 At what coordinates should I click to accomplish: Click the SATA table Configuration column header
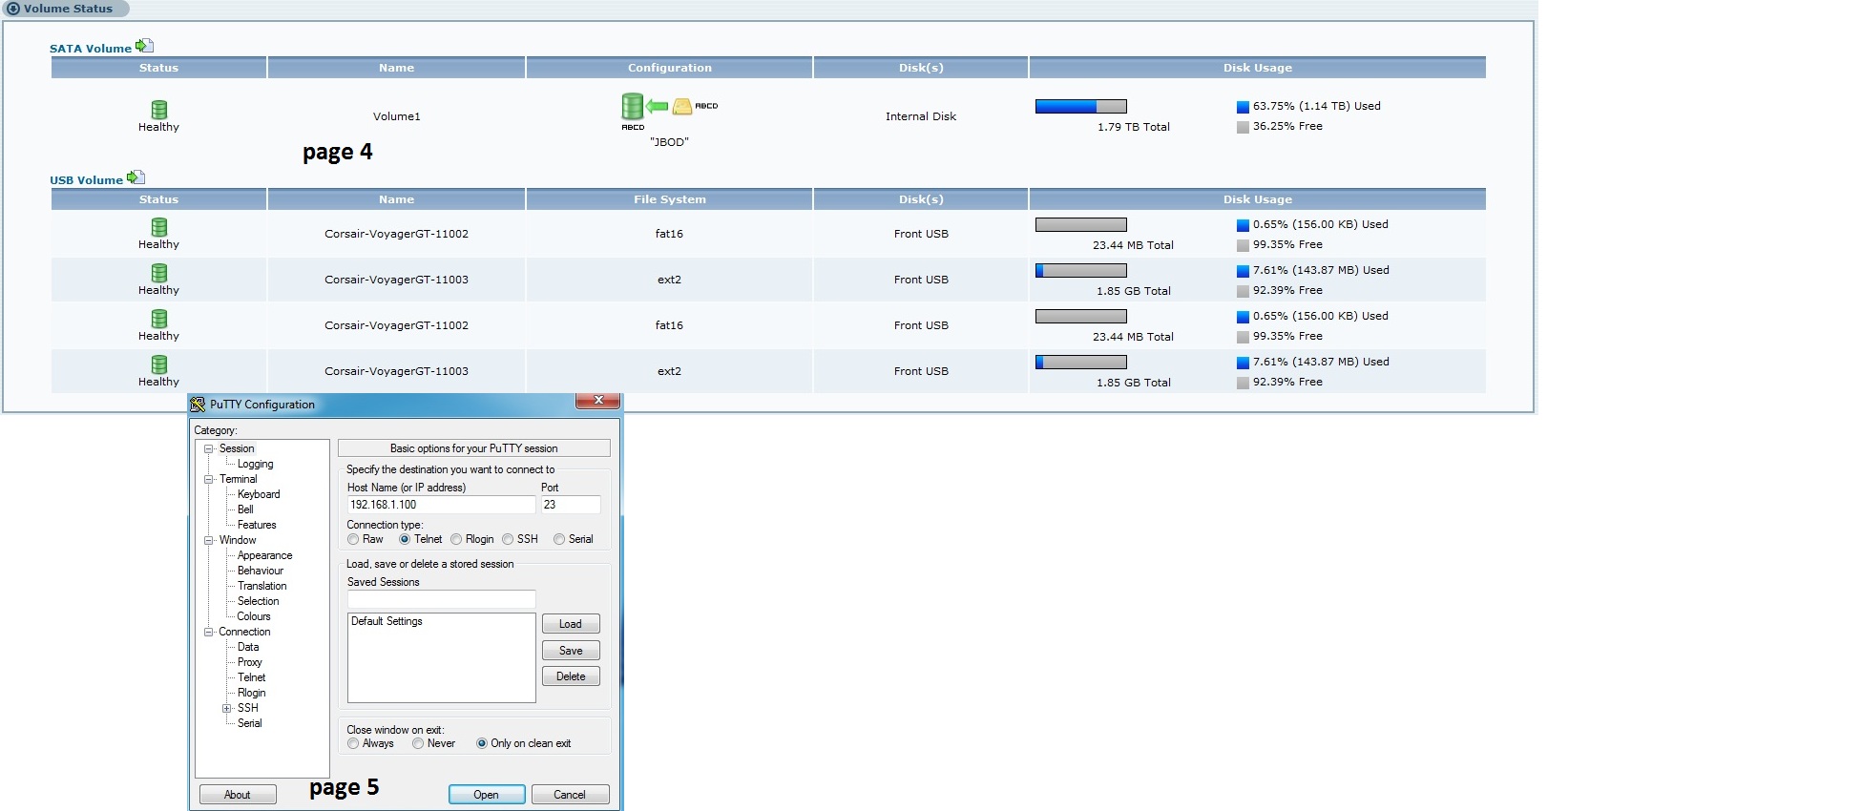point(670,68)
